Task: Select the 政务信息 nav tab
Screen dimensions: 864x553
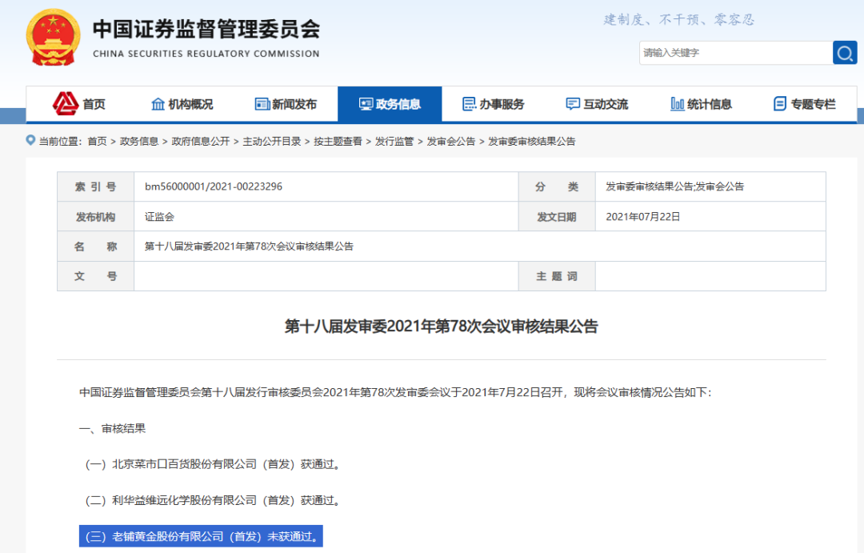Action: coord(390,104)
